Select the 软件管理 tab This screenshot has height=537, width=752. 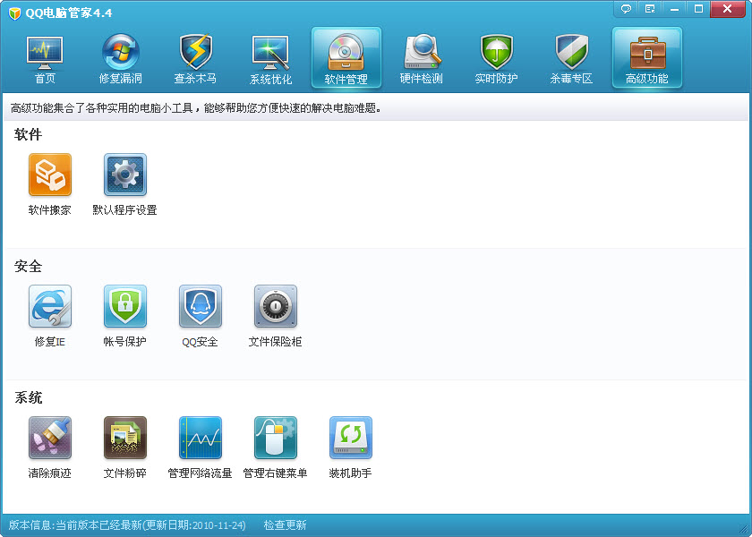tap(346, 58)
